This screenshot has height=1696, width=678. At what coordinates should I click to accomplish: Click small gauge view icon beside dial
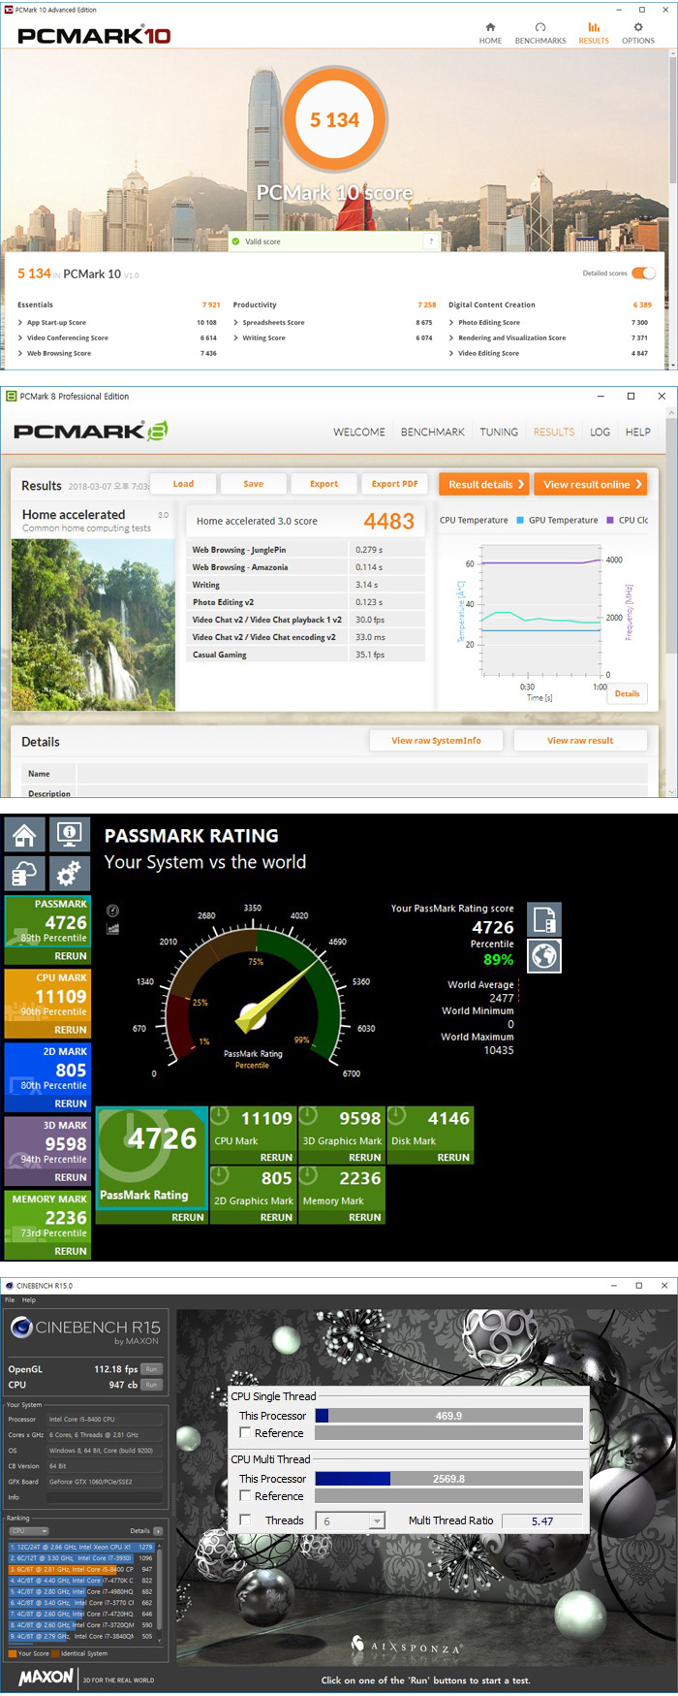click(112, 911)
